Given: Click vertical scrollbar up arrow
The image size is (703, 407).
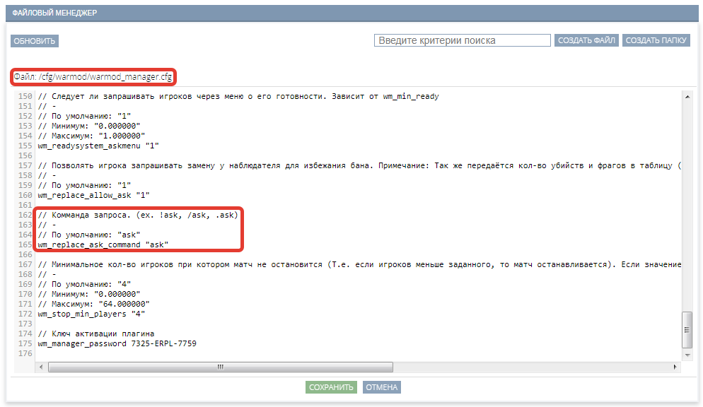Looking at the screenshot, I should click(x=687, y=97).
